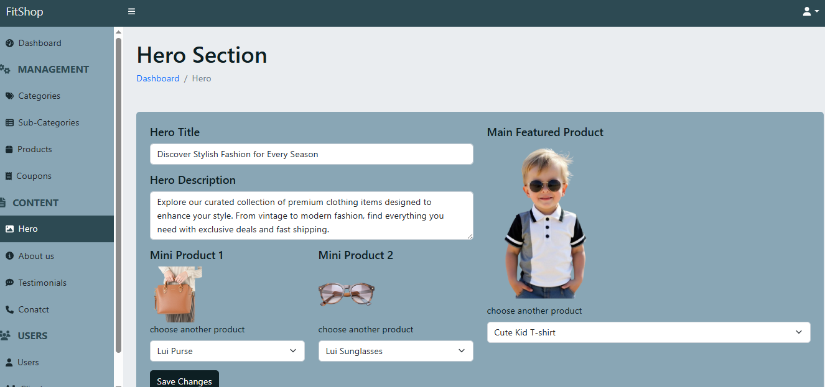Click the Sub-Categories table icon
Screen dimensions: 825x387
9,123
